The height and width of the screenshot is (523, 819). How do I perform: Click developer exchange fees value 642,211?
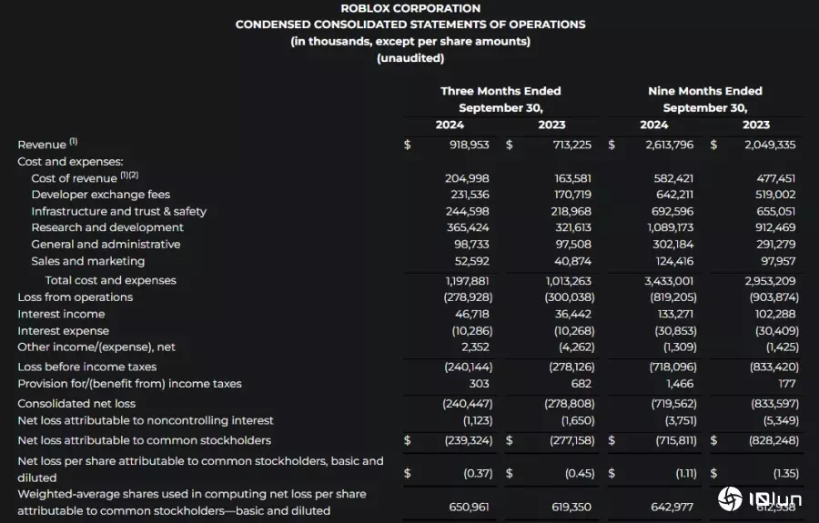click(x=675, y=195)
